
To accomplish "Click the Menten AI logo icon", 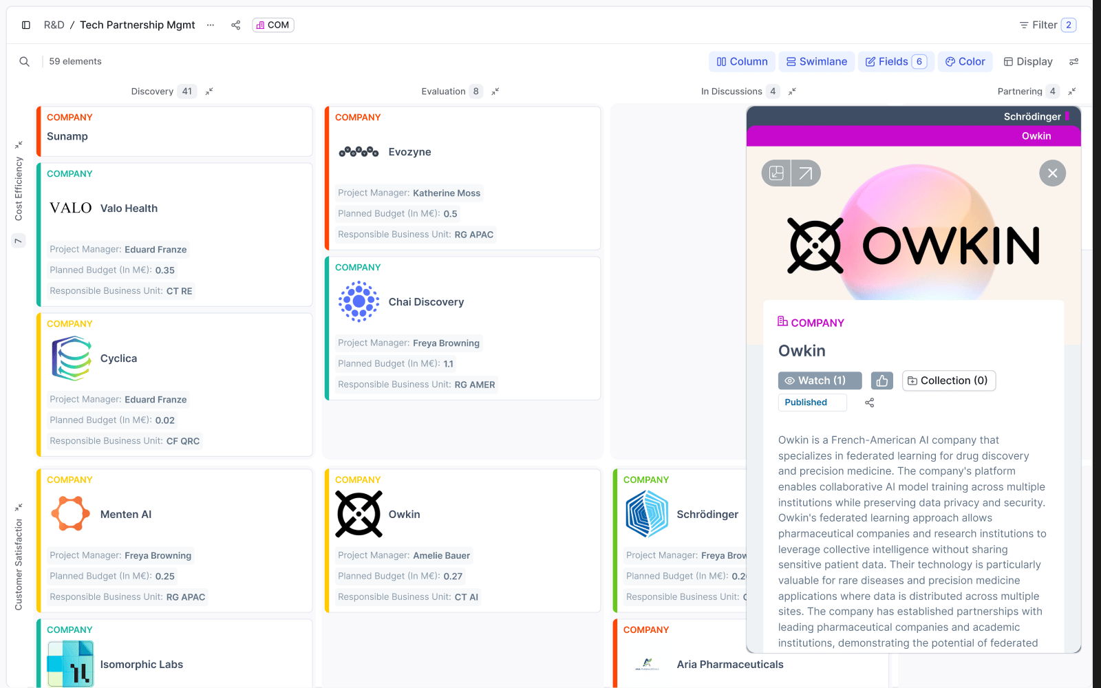I will [71, 514].
